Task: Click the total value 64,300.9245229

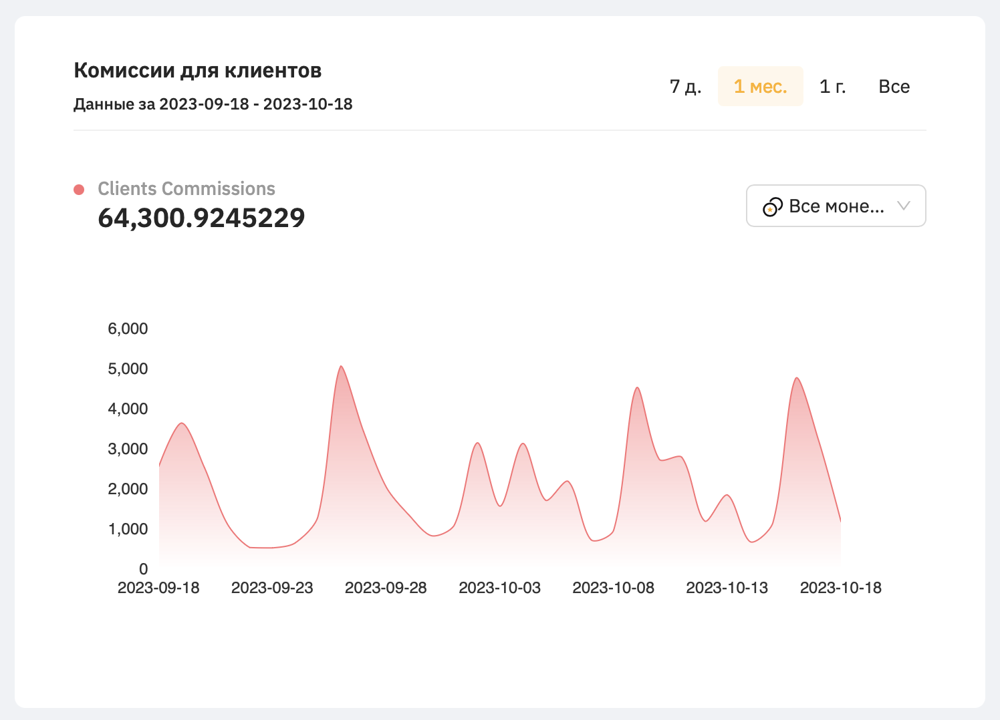Action: 201,218
